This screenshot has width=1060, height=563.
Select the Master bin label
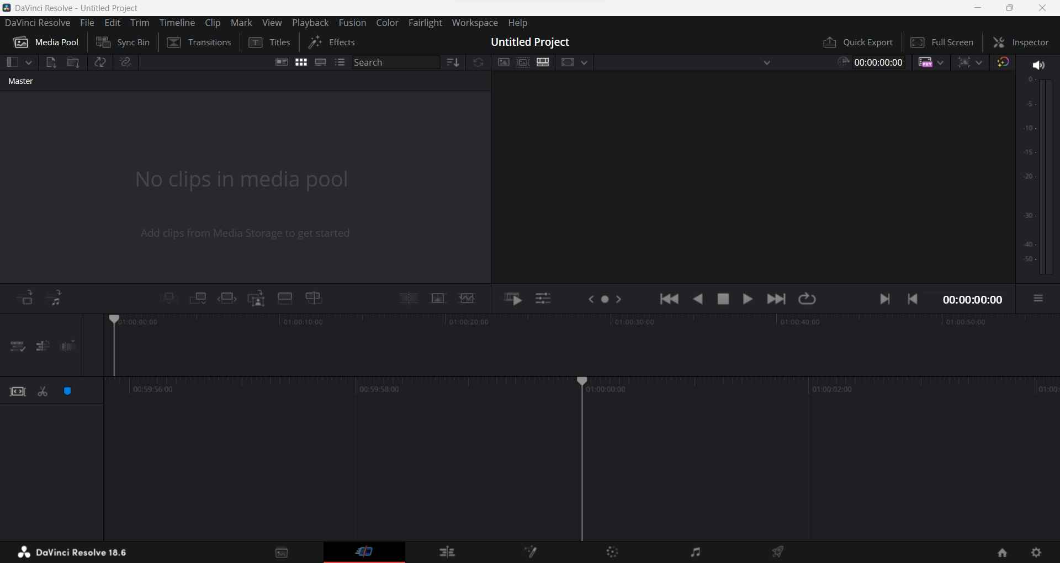21,81
